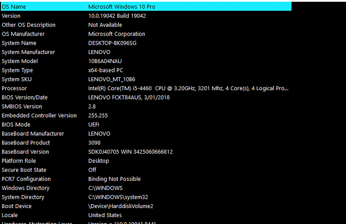
Task: Click value '10.0.19042 Build 19042'
Action: tap(117, 16)
